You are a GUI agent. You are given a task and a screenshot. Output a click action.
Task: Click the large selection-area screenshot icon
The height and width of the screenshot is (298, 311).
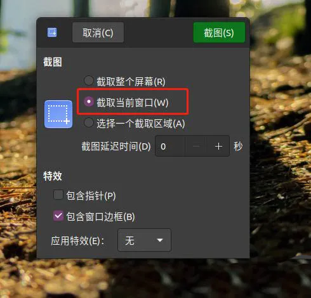[58, 114]
